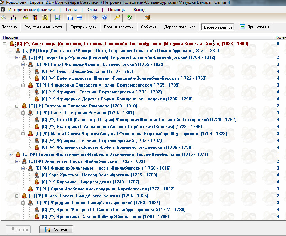This screenshot has width=286, height=236.
Task: Open the Окна menu
Action: [92, 10]
